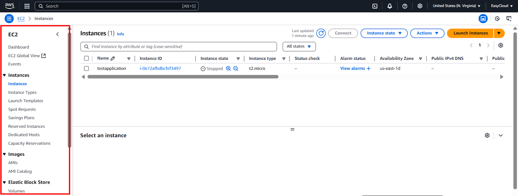The image size is (518, 196).
Task: Click the blue panel layout icon
Action: (x=483, y=18)
